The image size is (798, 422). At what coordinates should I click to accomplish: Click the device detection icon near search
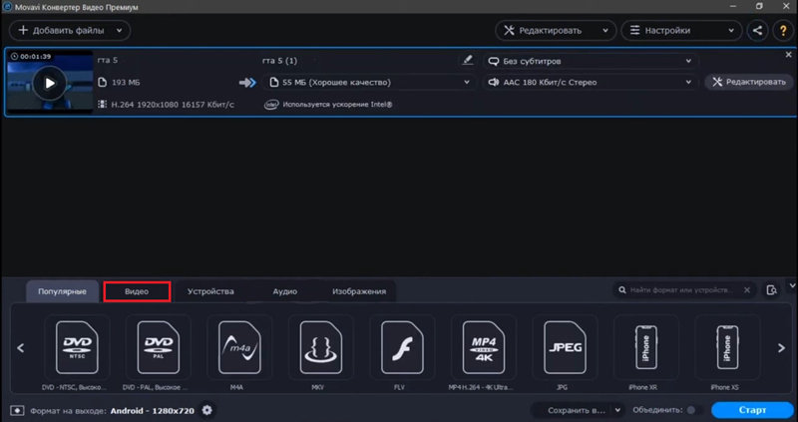[x=771, y=290]
